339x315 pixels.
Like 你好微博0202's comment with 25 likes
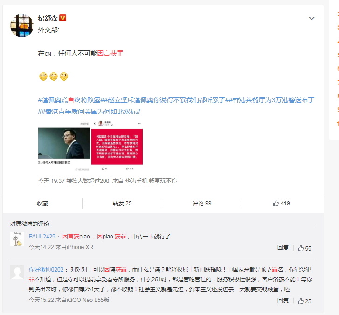(304, 301)
